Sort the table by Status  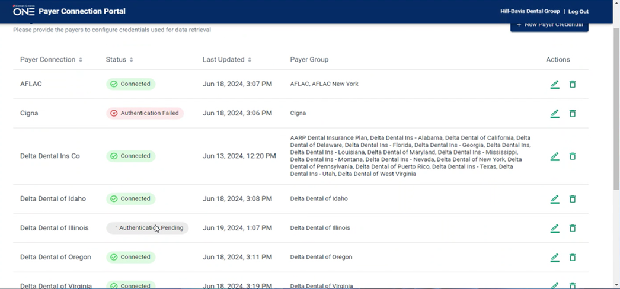click(119, 60)
